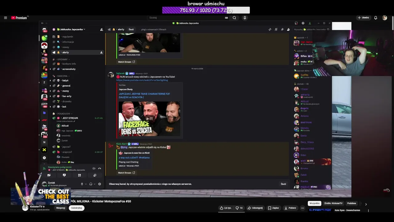
Task: Disconnect from voice with hang-up icon
Action: coord(99,169)
